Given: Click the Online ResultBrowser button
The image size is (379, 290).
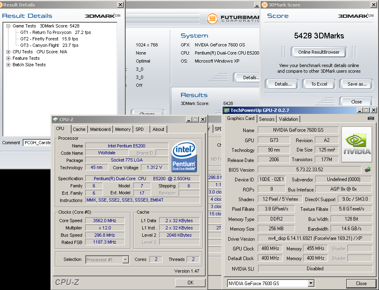Looking at the screenshot, I should 318,52.
